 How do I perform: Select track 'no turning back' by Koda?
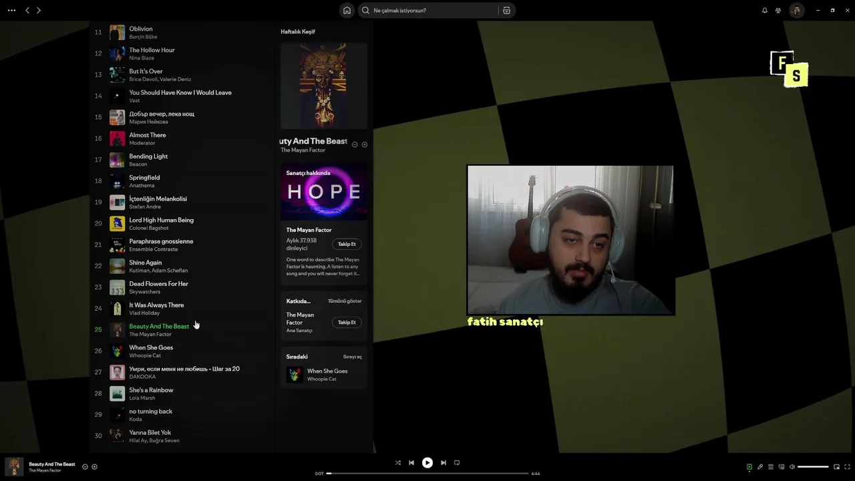(182, 415)
